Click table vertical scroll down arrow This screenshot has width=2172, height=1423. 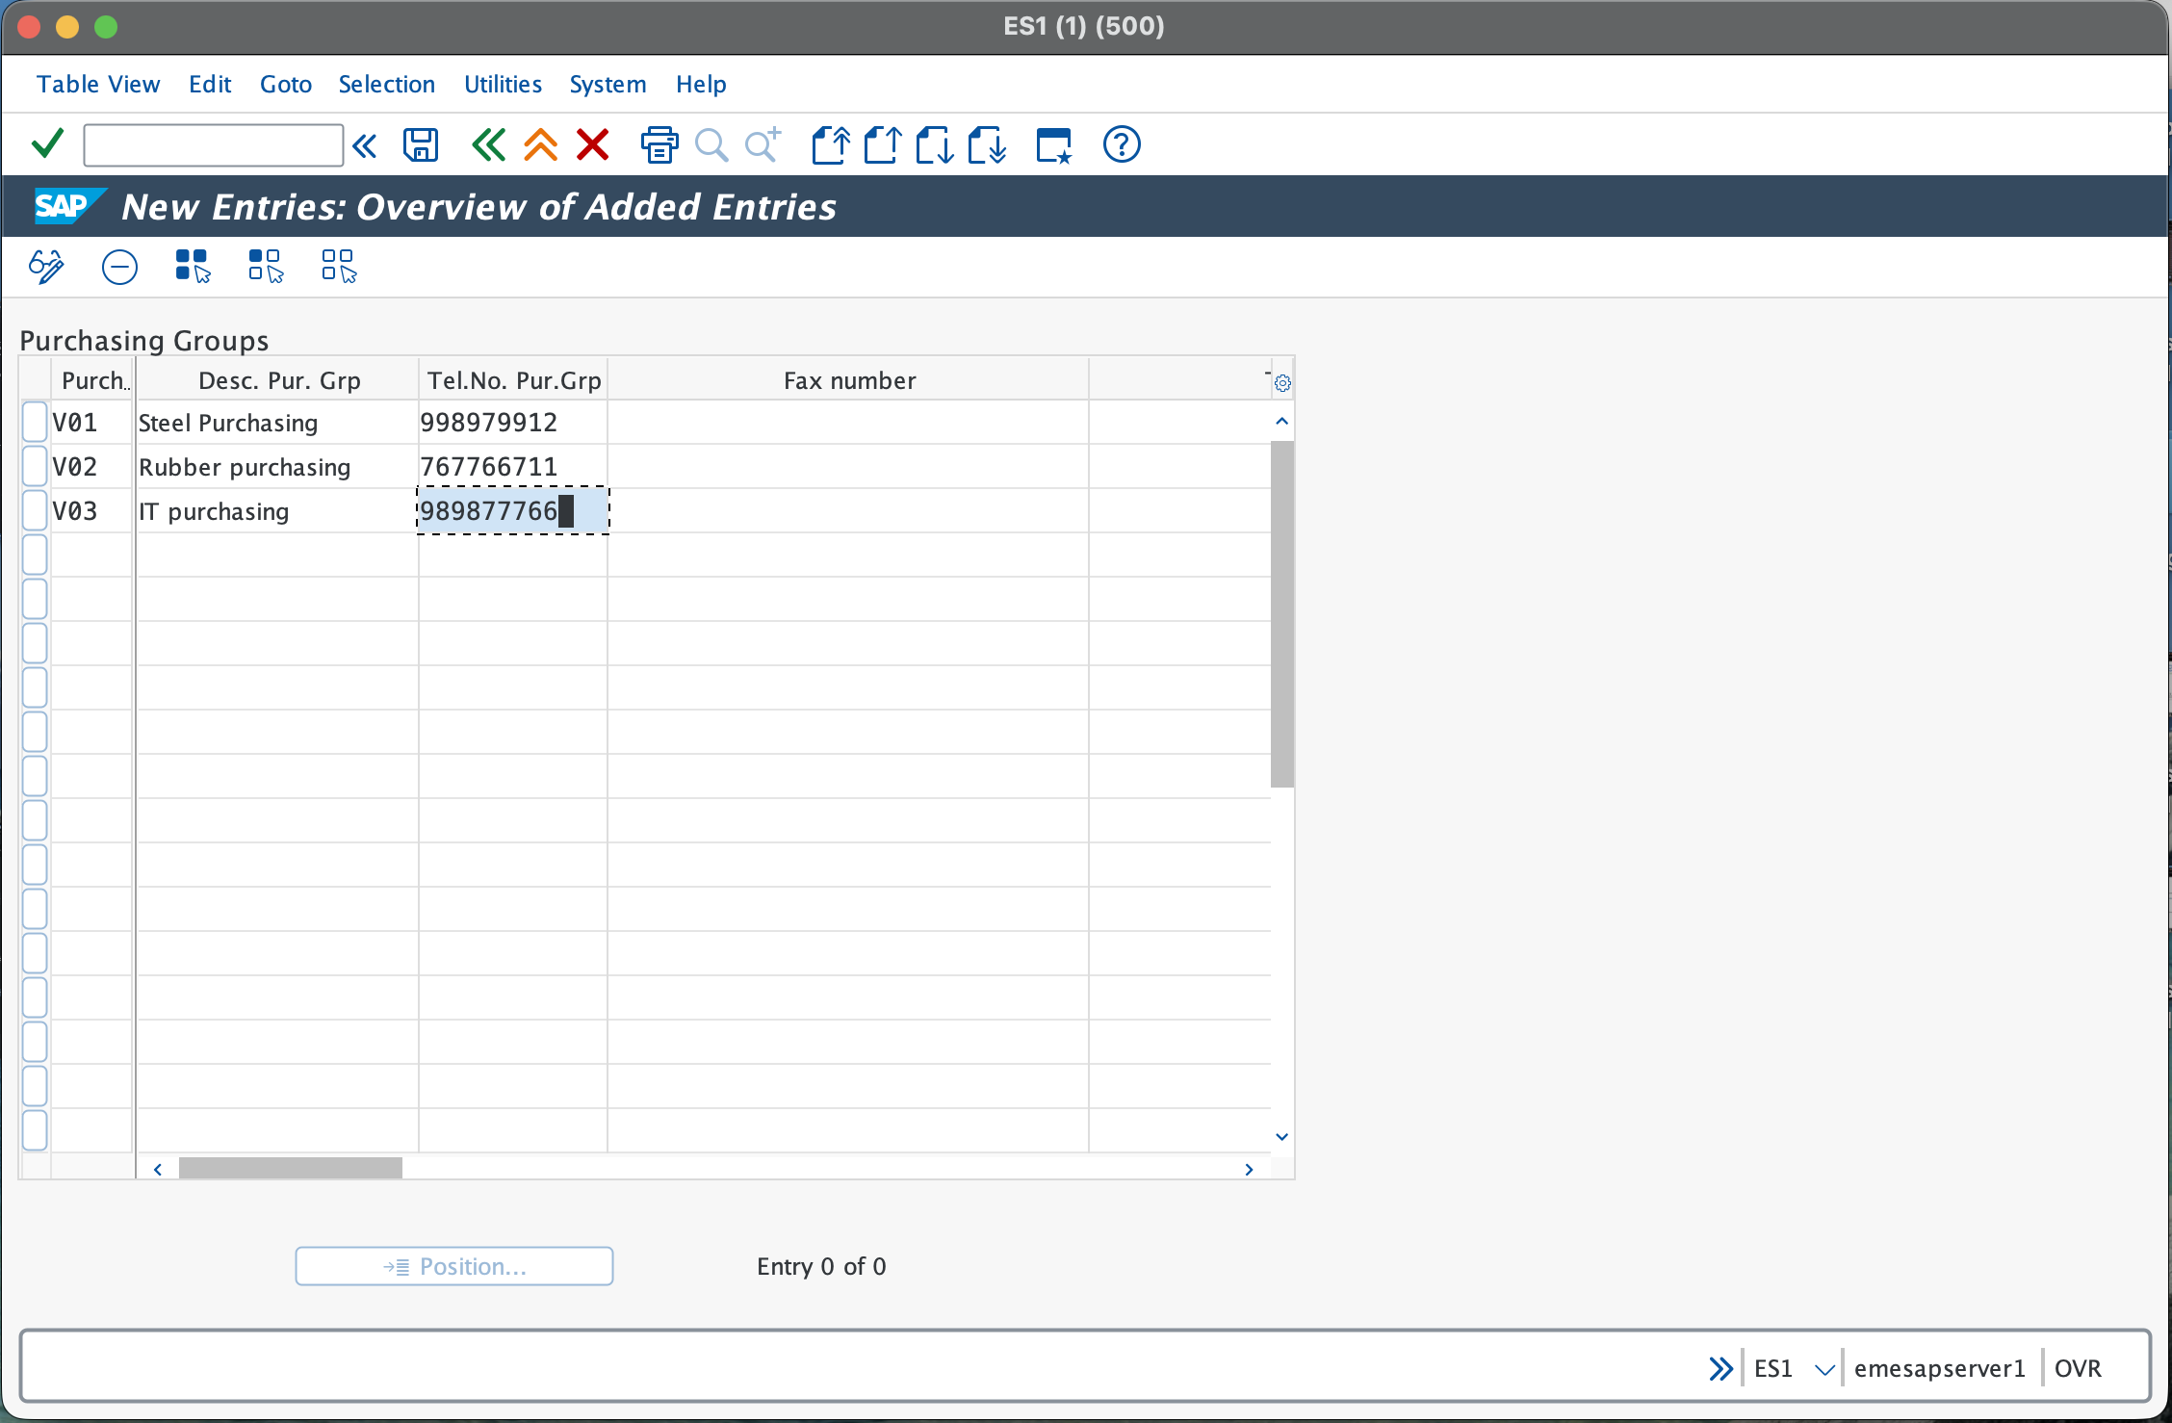(1281, 1137)
